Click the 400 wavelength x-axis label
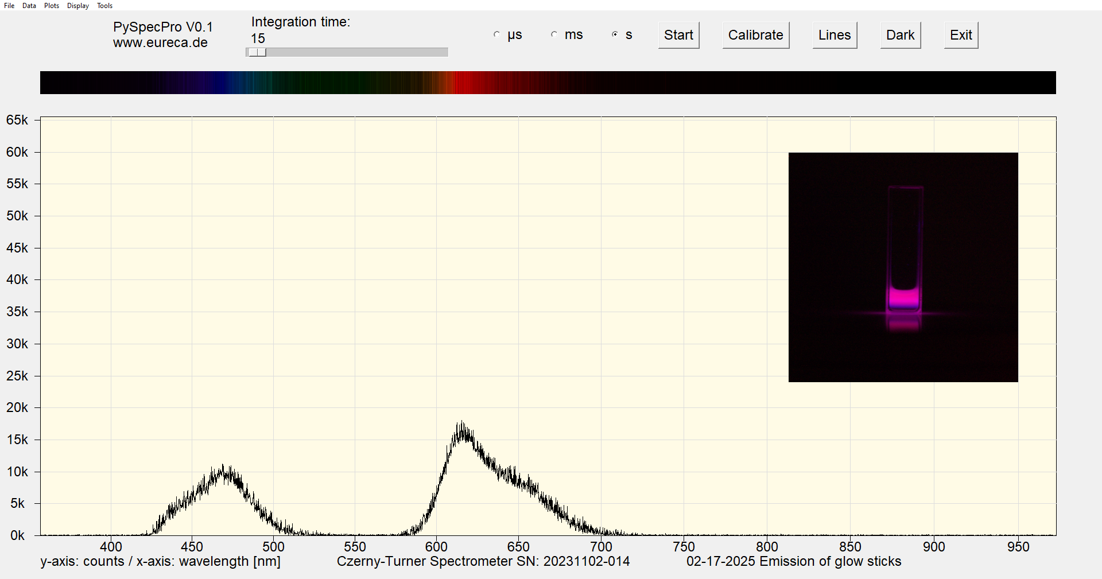Image resolution: width=1102 pixels, height=579 pixels. (111, 547)
